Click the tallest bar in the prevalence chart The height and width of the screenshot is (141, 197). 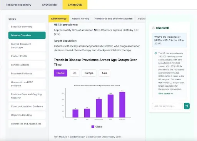(x=122, y=105)
